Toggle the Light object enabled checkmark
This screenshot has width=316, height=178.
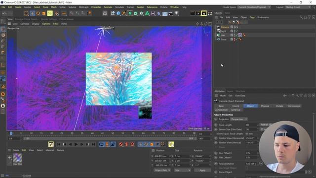pos(237,31)
